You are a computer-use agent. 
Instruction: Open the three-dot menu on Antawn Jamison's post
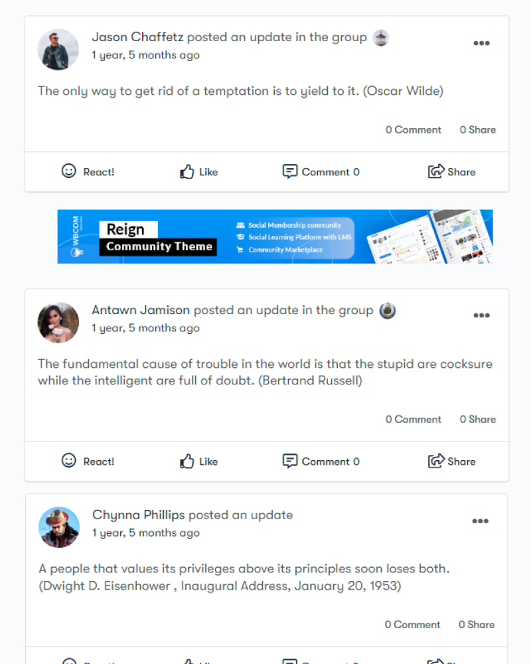[x=481, y=315]
